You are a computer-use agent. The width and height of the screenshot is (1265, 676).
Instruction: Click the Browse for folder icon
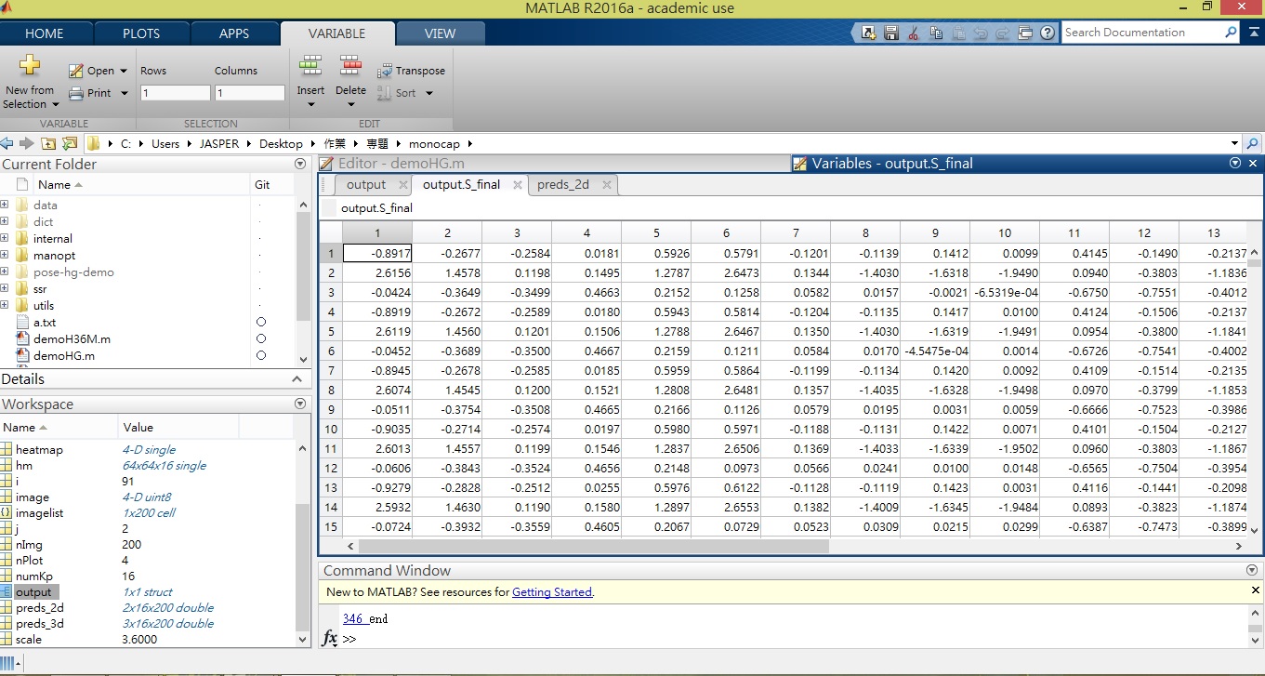pos(70,143)
